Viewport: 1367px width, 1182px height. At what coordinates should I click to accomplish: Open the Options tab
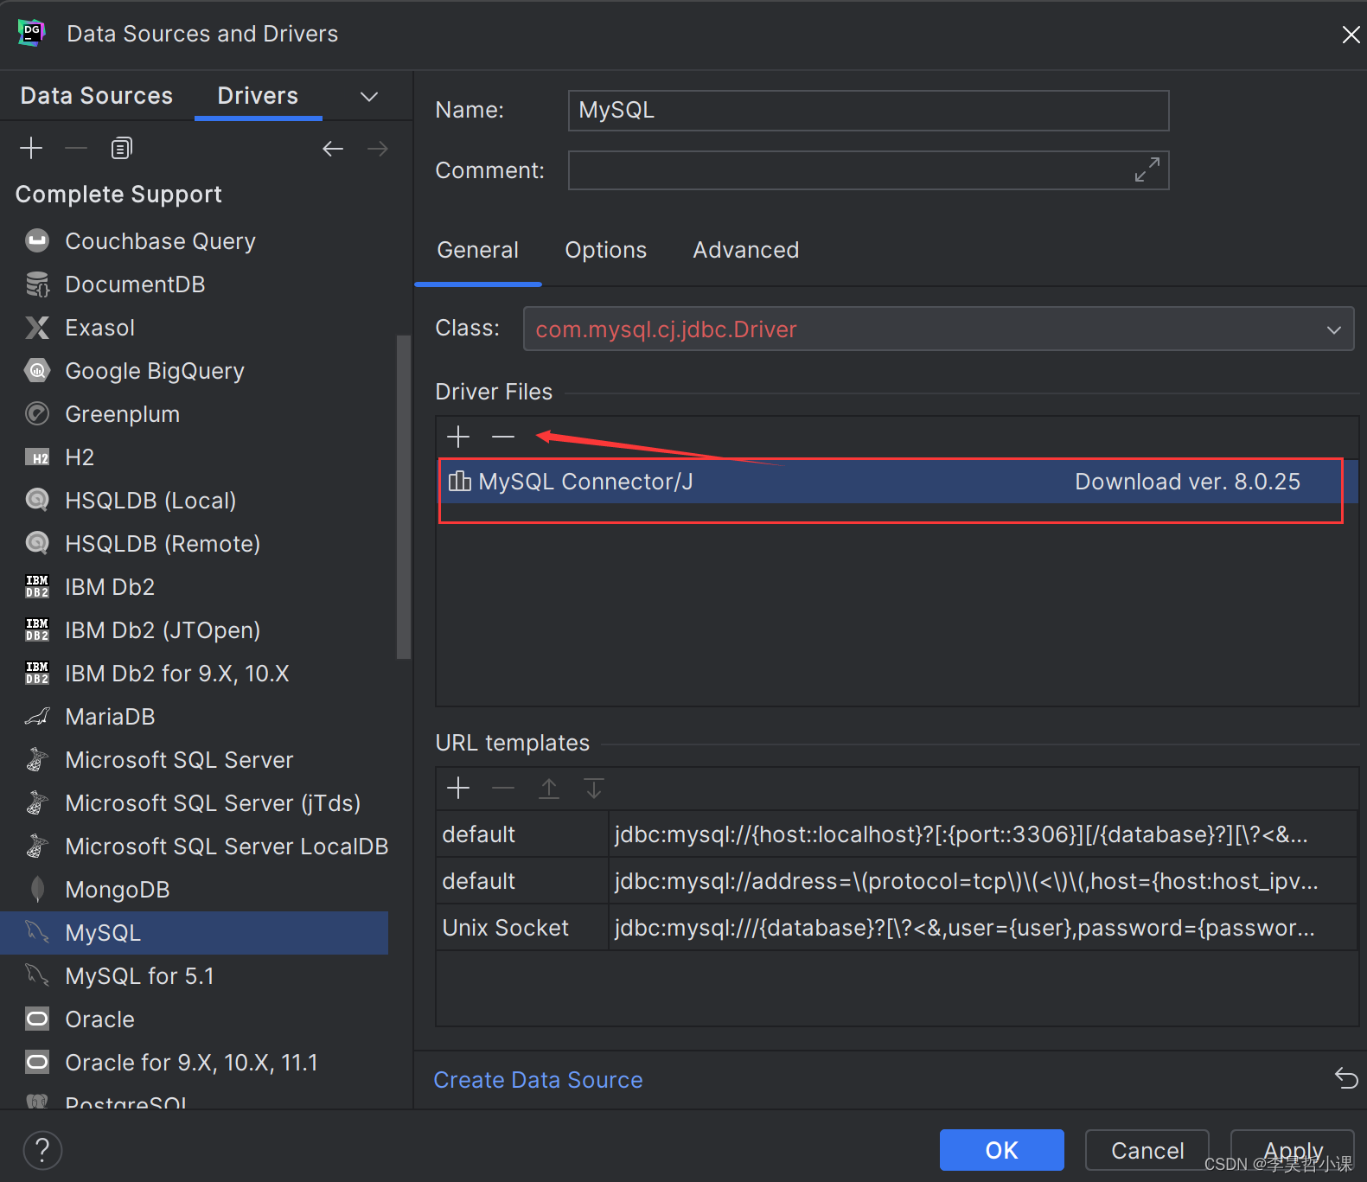pyautogui.click(x=605, y=250)
